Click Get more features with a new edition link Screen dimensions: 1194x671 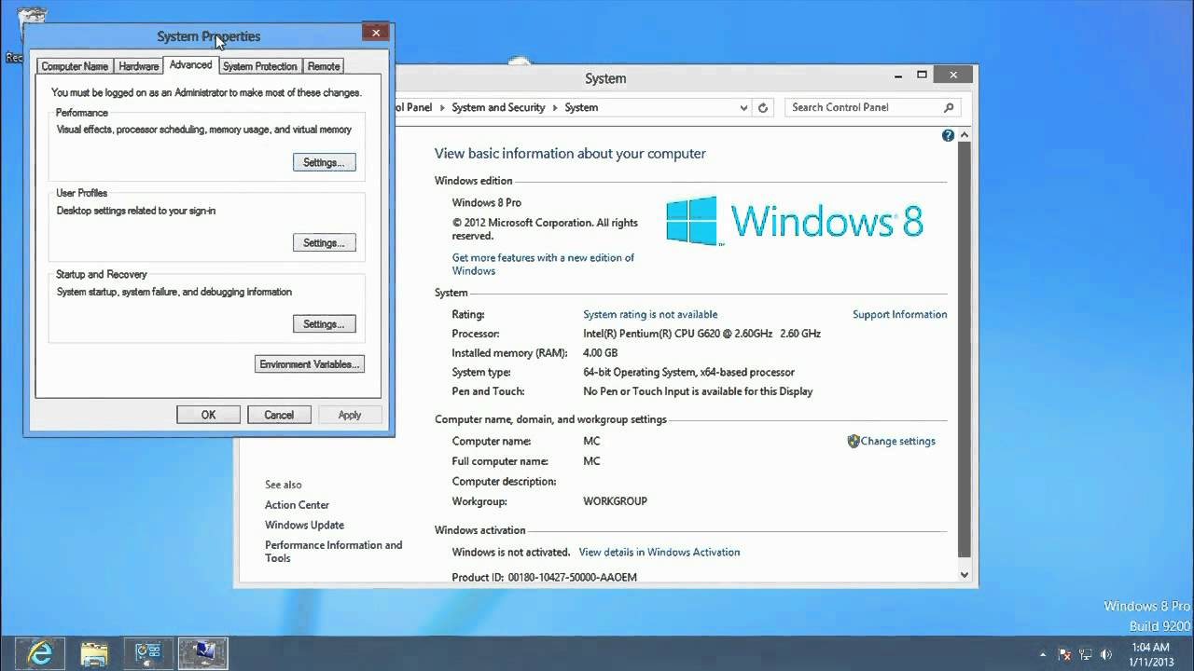543,265
